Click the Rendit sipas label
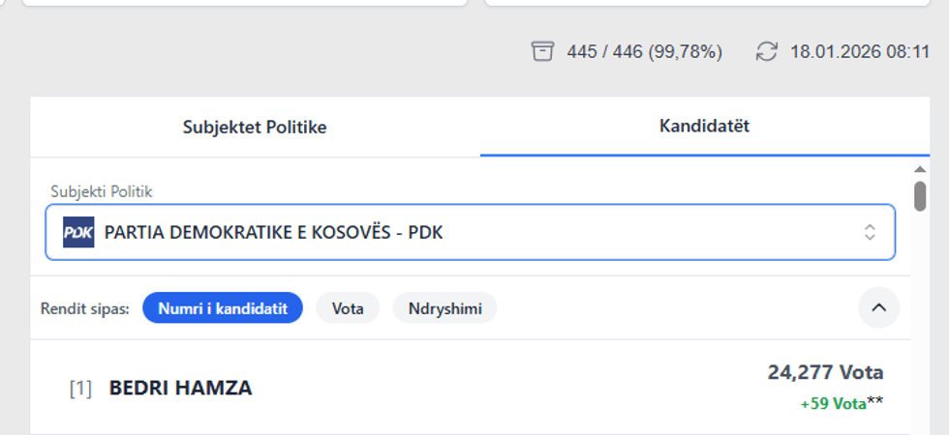Screen dimensions: 949x435 coord(85,309)
